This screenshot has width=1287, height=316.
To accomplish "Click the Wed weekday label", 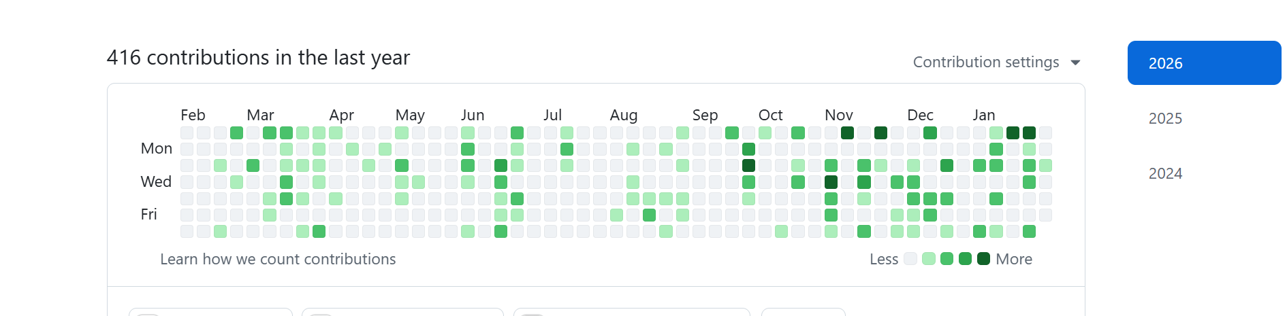I will pyautogui.click(x=156, y=181).
